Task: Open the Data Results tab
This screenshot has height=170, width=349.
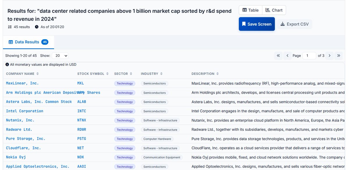Action: pyautogui.click(x=28, y=42)
